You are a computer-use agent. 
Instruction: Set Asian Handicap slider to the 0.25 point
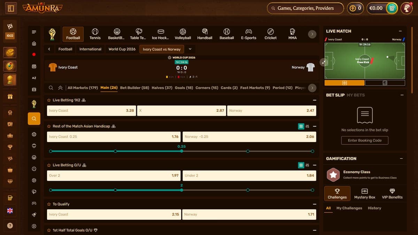click(x=181, y=151)
